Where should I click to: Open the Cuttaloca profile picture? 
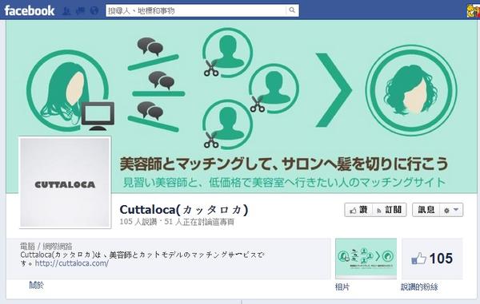65,182
